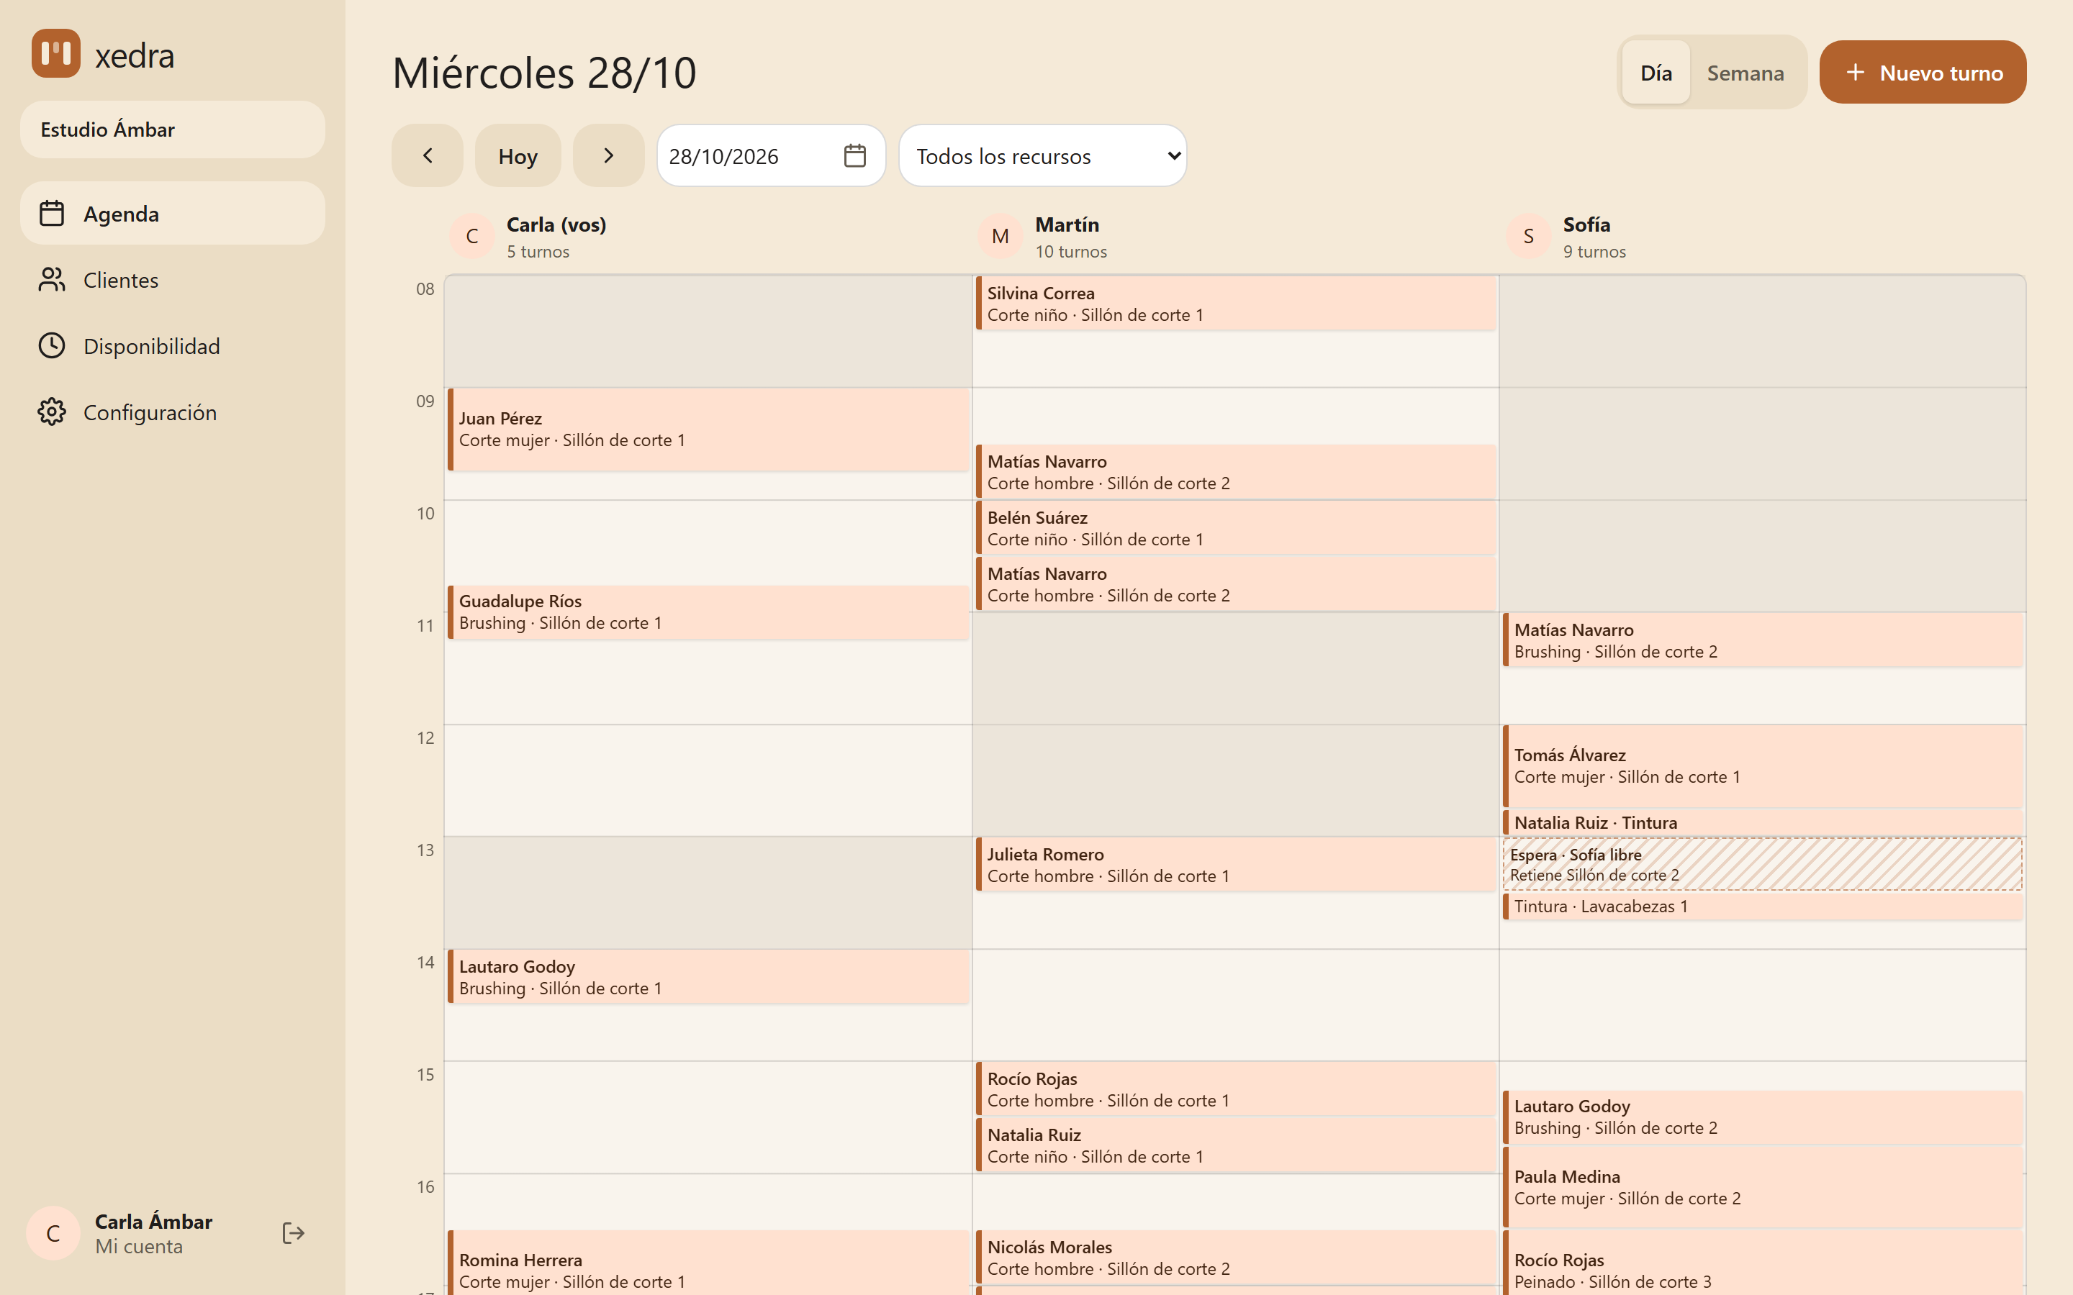The width and height of the screenshot is (2073, 1295).
Task: Open Disponibilidad clock icon
Action: click(x=51, y=345)
